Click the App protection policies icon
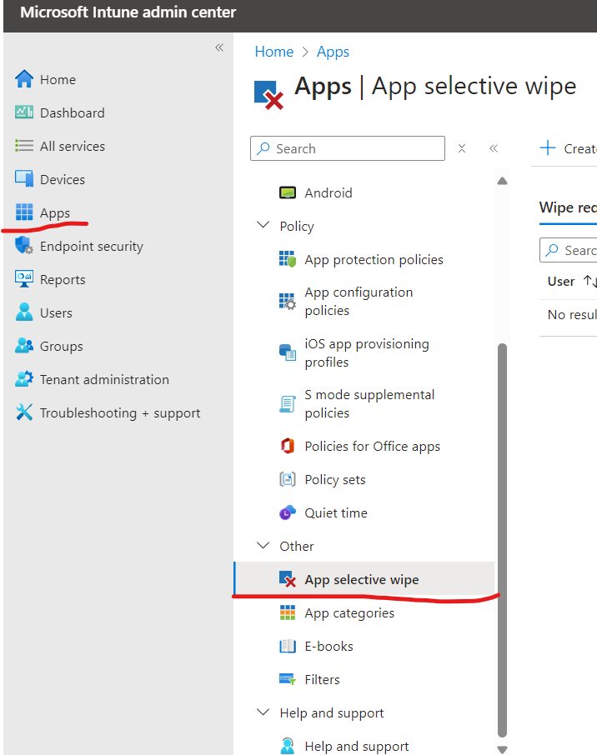597x755 pixels. 287,259
